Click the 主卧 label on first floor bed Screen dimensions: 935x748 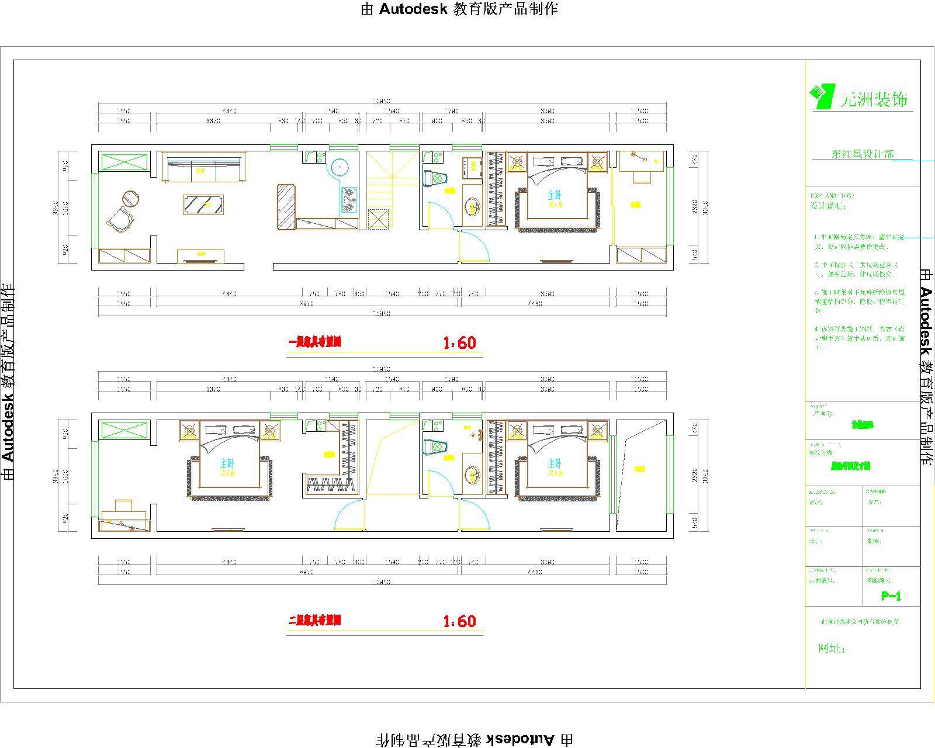(555, 195)
